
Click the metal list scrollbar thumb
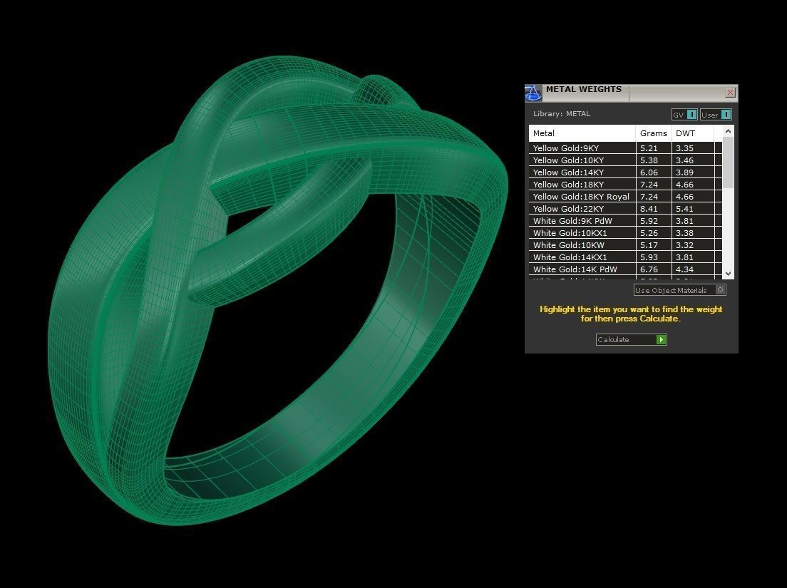point(729,162)
